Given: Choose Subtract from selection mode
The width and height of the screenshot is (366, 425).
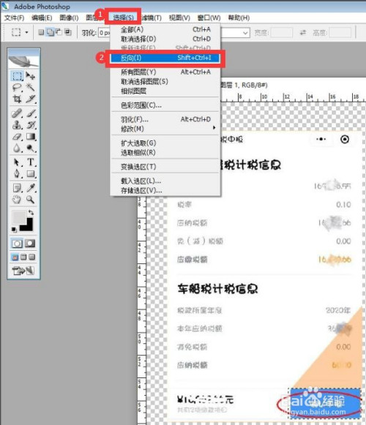Looking at the screenshot, I should click(x=59, y=32).
